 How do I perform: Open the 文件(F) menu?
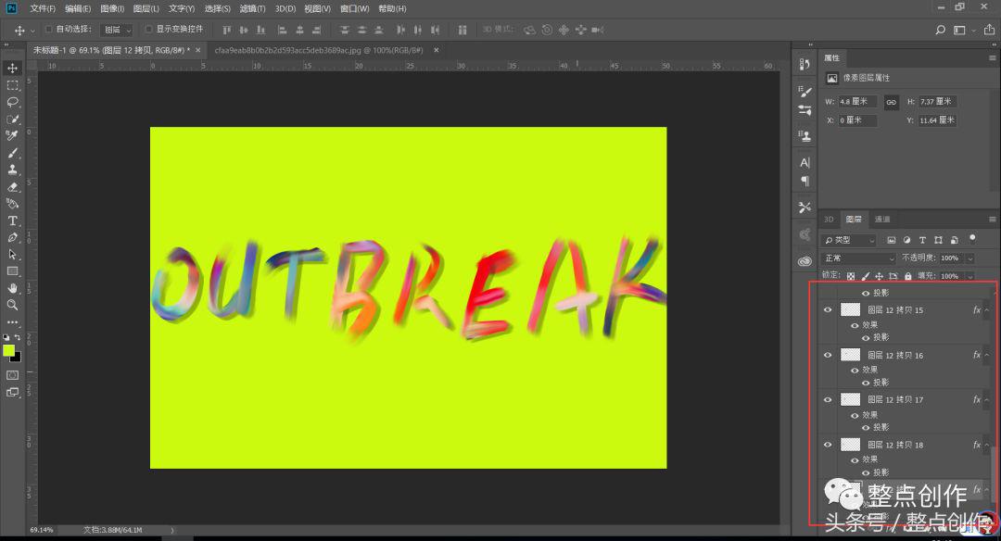click(x=43, y=9)
